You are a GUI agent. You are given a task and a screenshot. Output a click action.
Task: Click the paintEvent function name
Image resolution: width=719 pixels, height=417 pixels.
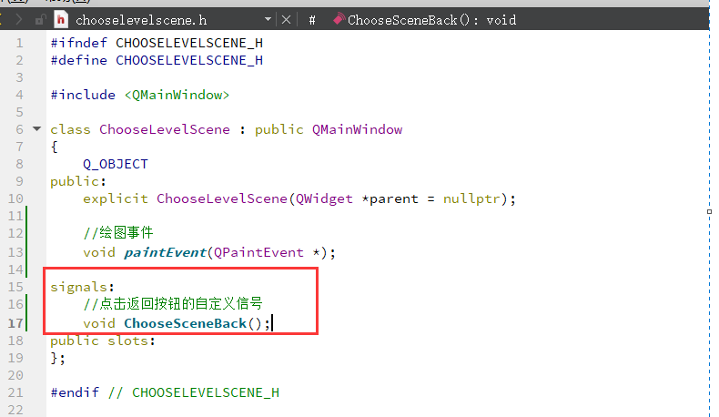165,253
